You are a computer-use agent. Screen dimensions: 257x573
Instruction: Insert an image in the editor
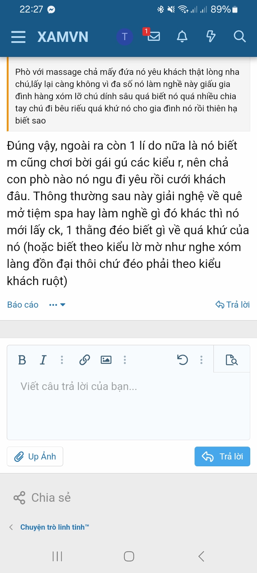coord(106,360)
